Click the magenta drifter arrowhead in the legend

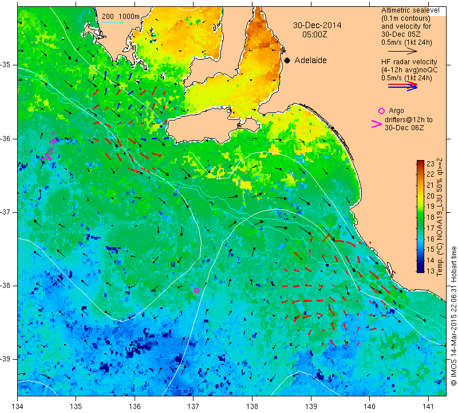[x=377, y=124]
